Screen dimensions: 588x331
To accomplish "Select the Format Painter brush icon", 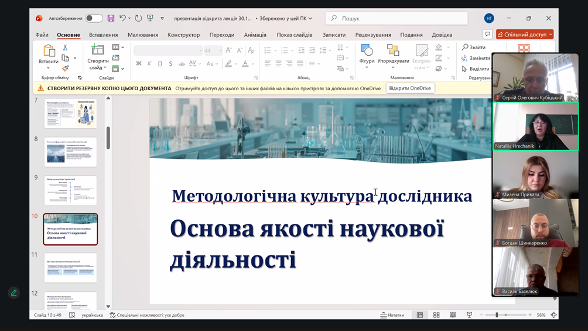I will click(65, 69).
